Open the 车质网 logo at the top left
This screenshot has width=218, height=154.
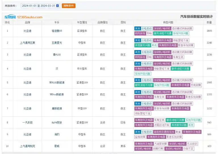coord(10,17)
